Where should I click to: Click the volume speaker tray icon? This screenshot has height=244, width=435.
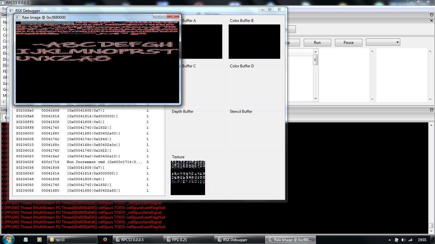[403, 240]
